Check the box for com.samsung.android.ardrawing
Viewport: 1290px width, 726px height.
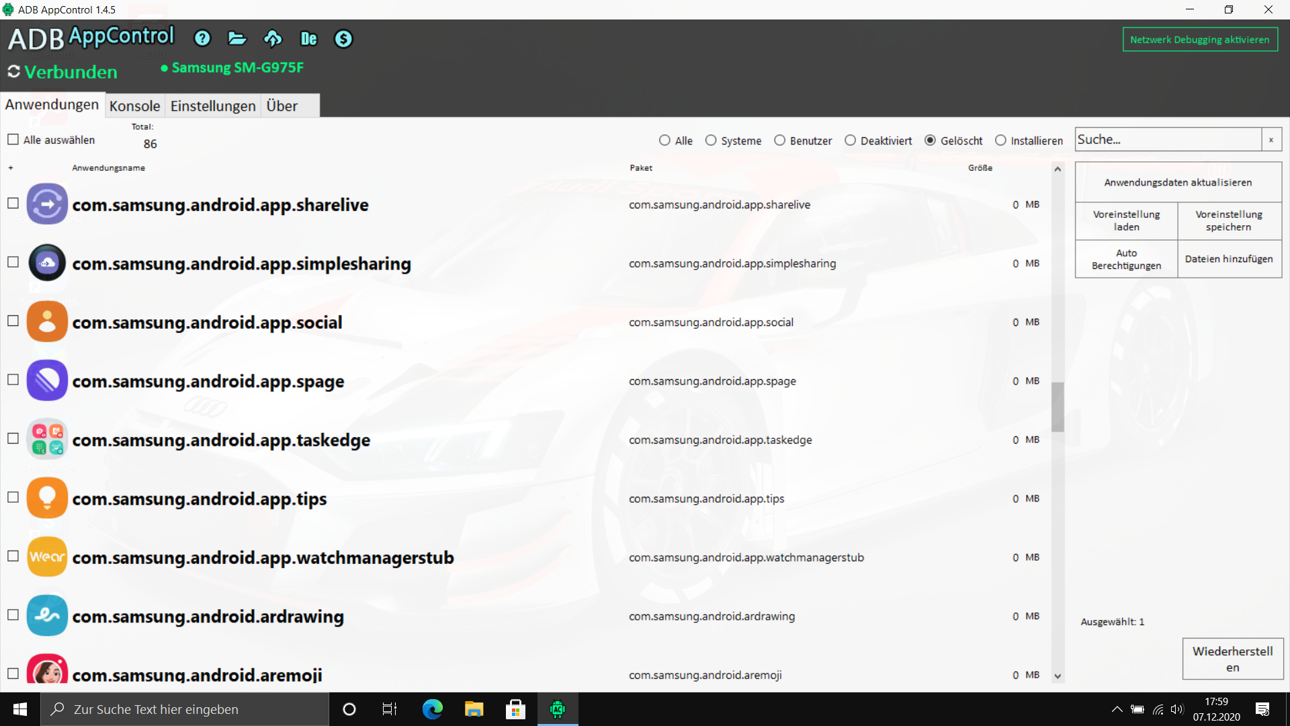[x=13, y=614]
